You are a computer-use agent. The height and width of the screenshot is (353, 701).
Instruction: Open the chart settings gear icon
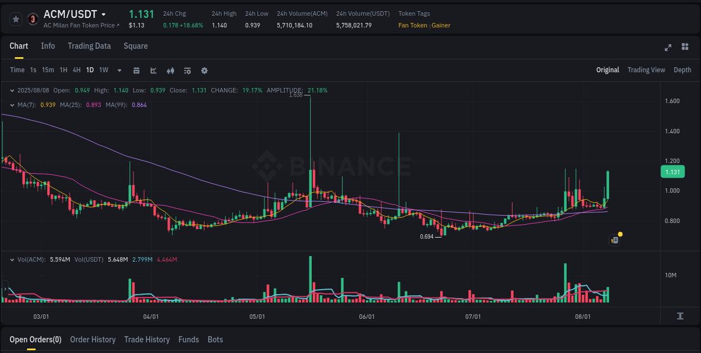point(204,70)
